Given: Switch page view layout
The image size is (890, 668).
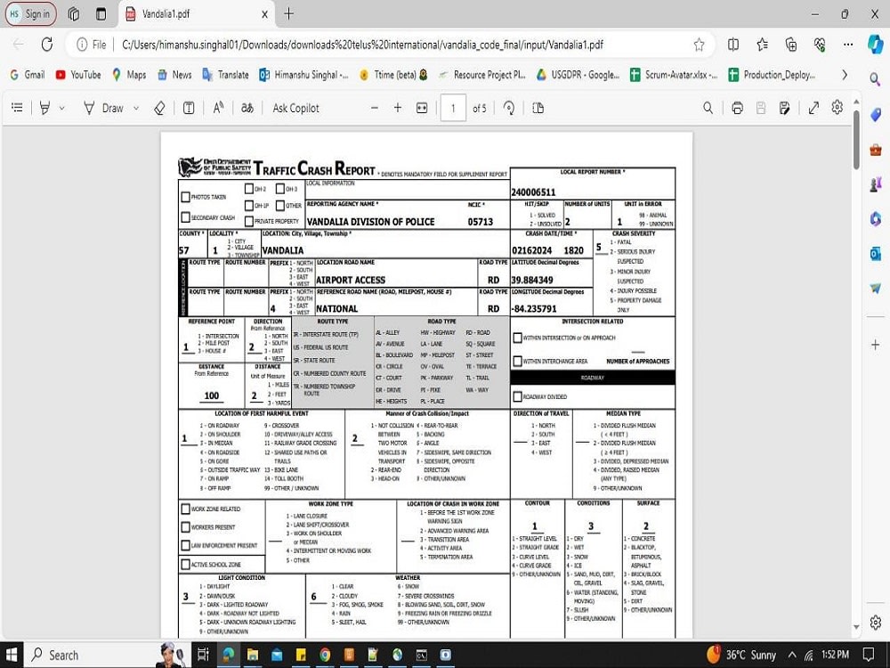Looking at the screenshot, I should 538,108.
